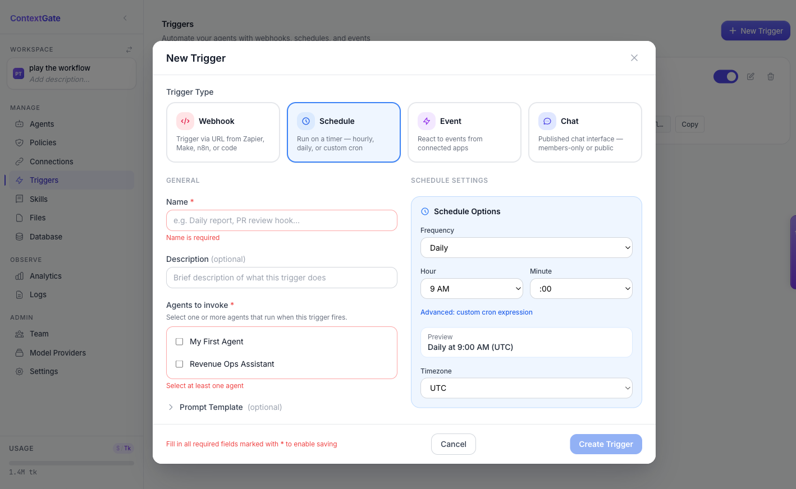The width and height of the screenshot is (796, 489).
Task: Click the Database sidebar icon
Action: 20,237
